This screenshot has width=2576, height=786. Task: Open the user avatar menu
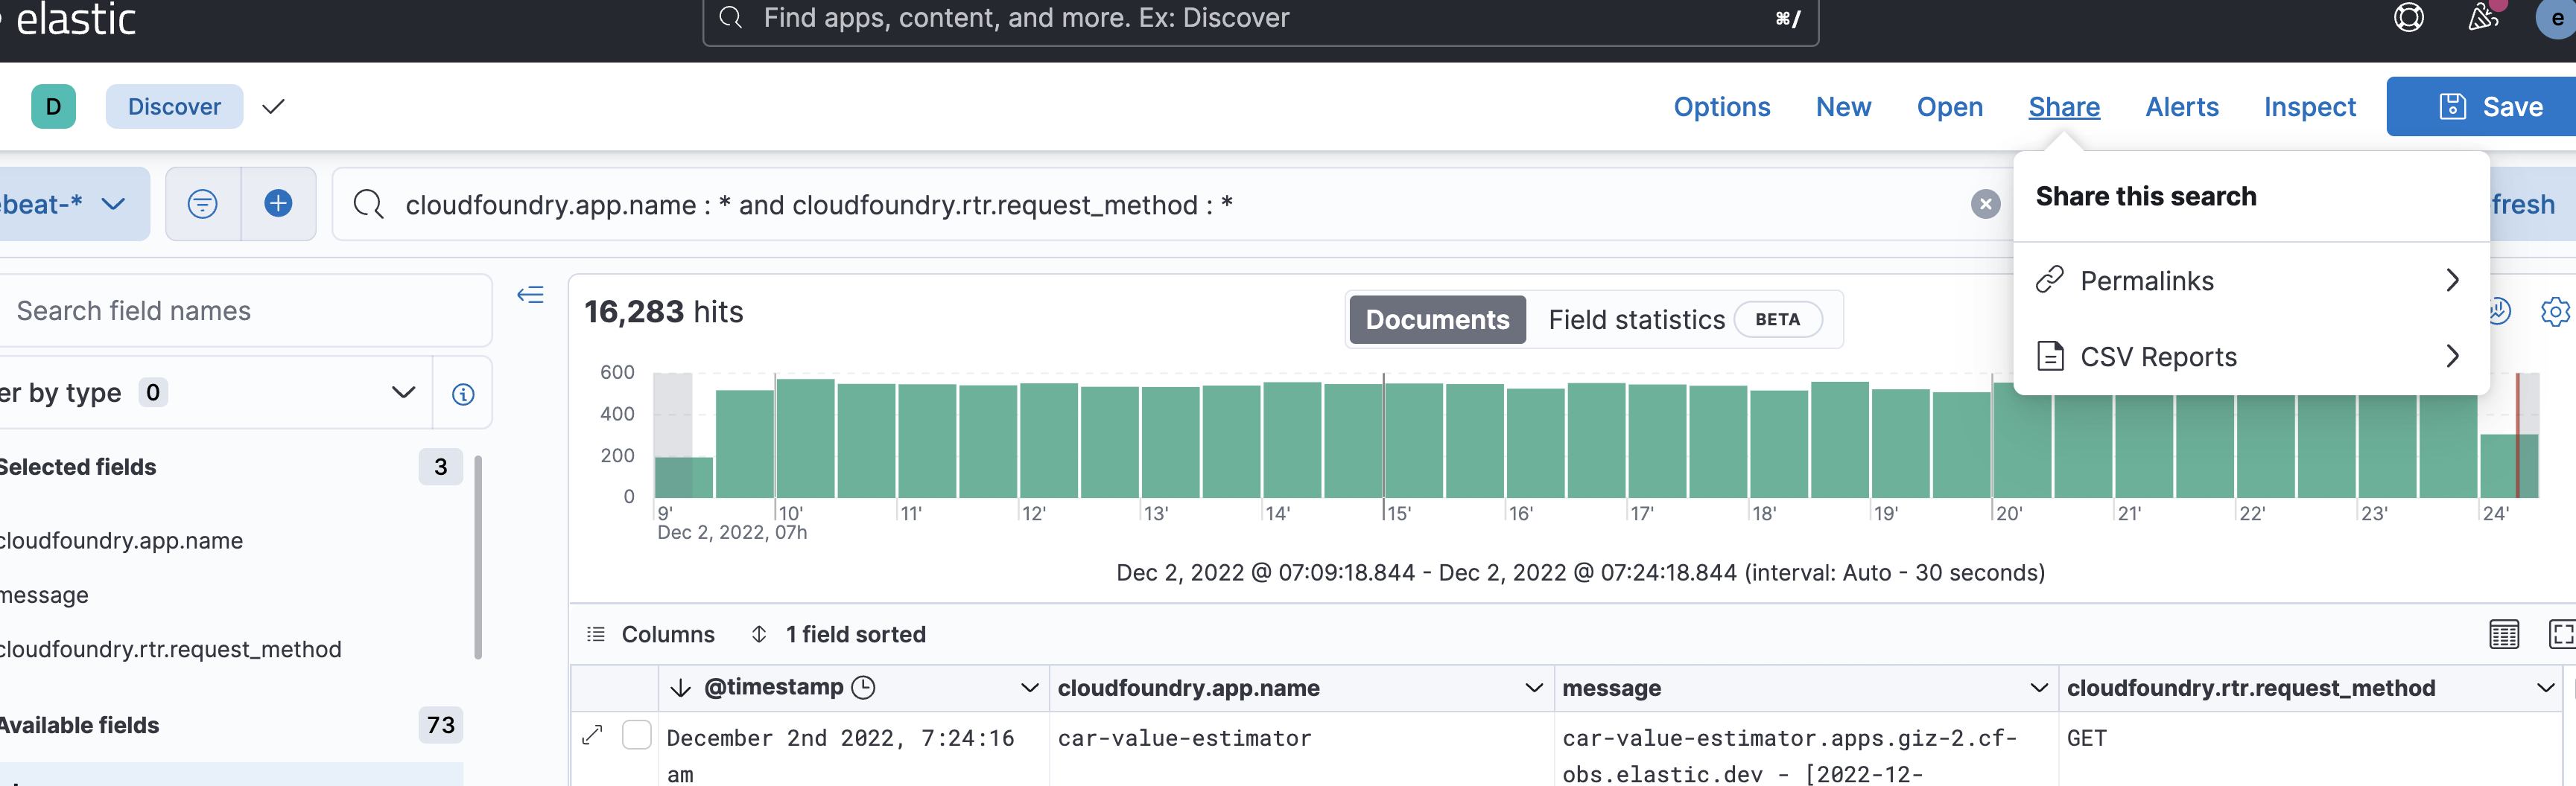click(2558, 18)
